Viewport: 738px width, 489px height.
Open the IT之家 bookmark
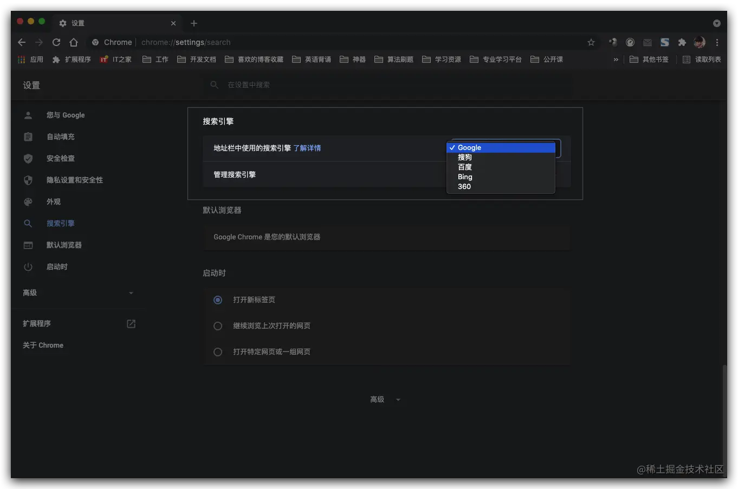tap(115, 60)
